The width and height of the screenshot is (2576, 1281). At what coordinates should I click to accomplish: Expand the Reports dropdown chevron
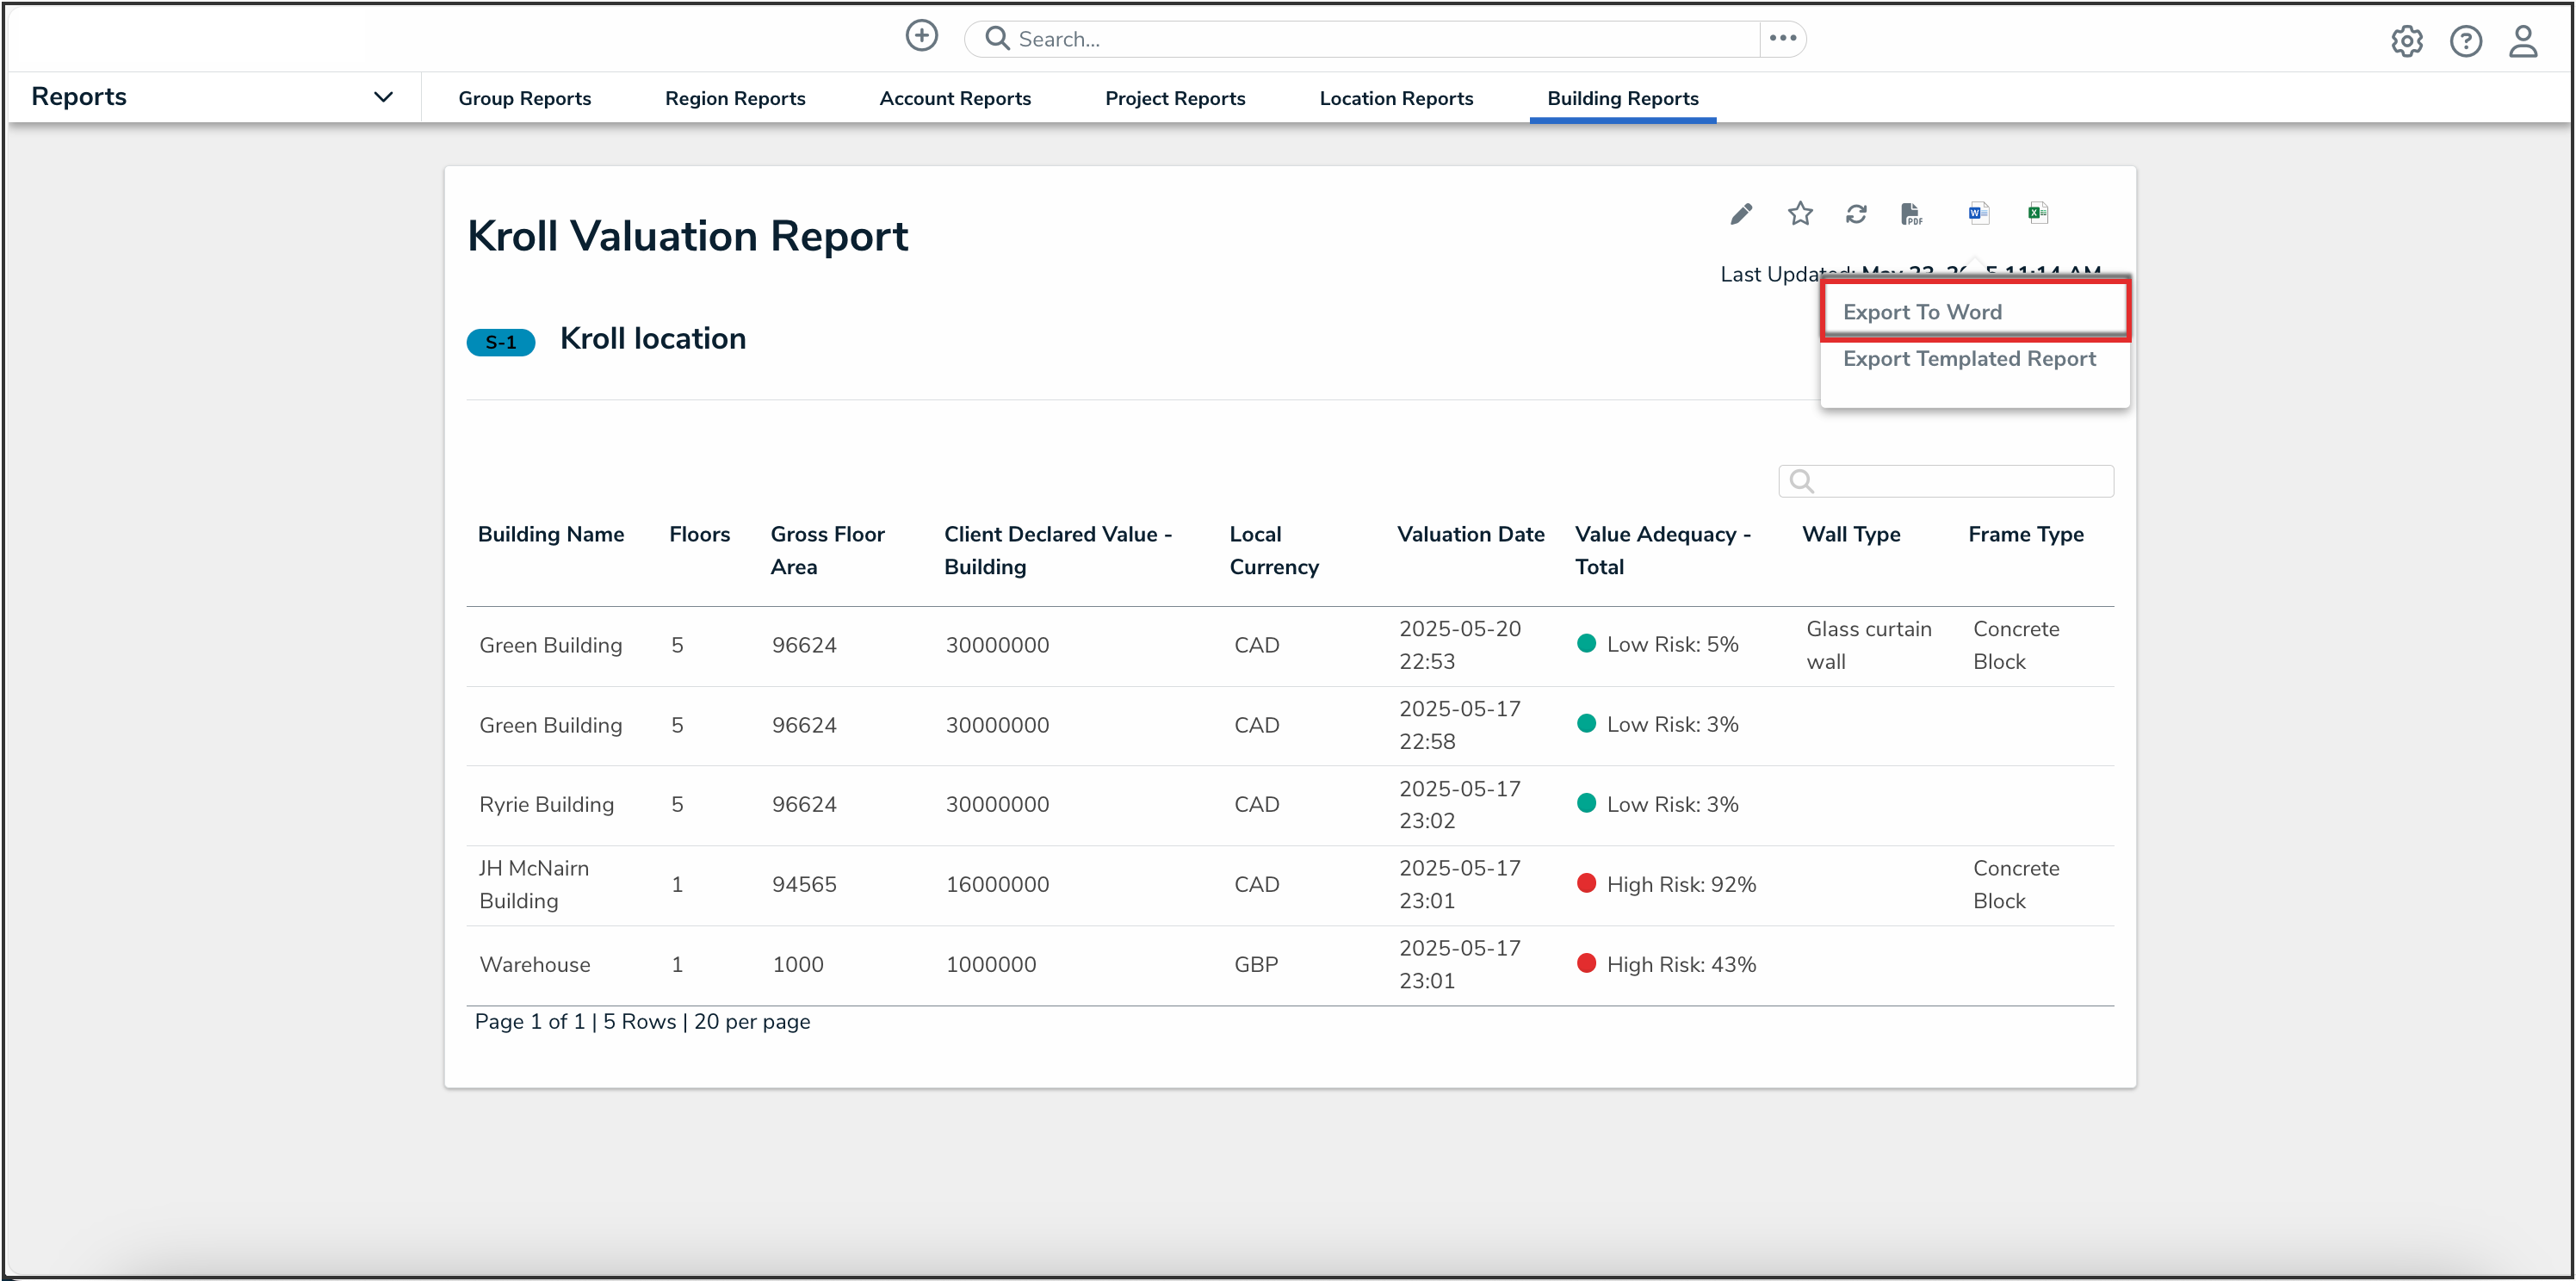(x=383, y=97)
